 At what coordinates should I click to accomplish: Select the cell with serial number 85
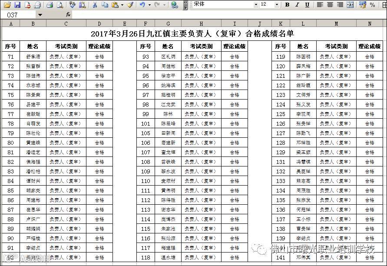click(x=11, y=190)
